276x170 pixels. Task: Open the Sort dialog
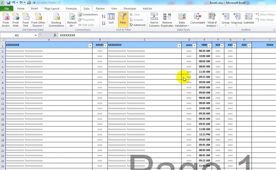[111, 19]
